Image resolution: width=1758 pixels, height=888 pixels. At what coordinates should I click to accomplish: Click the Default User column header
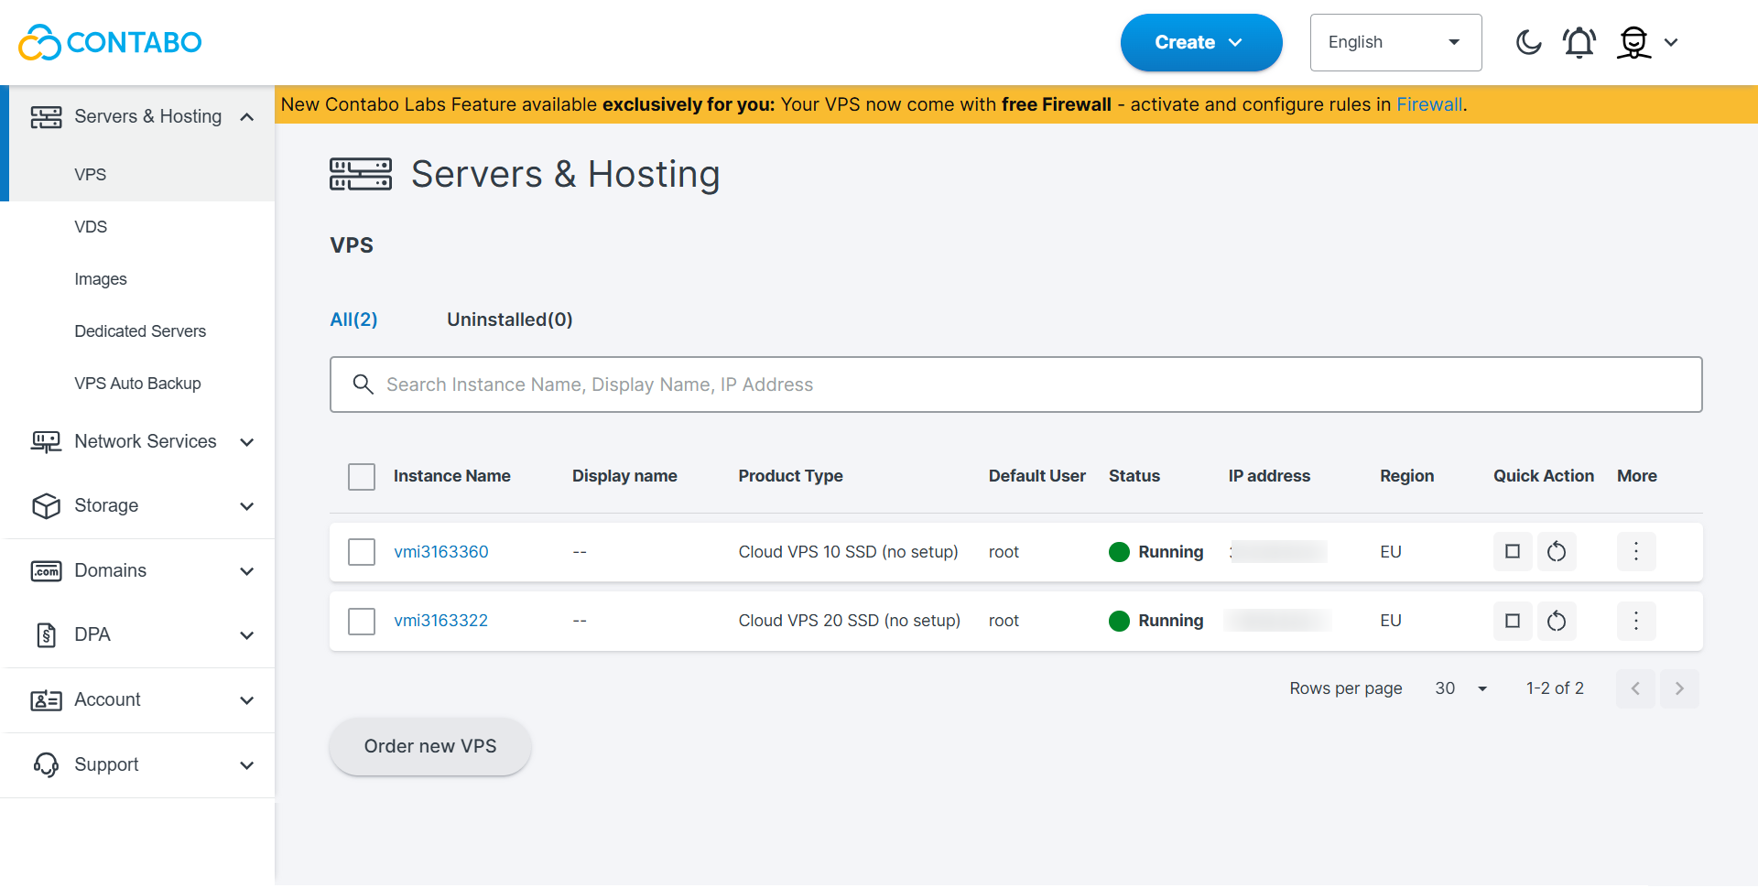[x=1037, y=476]
